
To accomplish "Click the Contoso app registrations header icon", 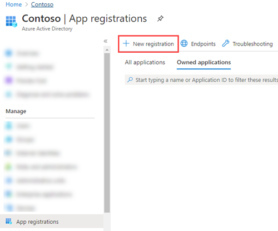I will 11,22.
